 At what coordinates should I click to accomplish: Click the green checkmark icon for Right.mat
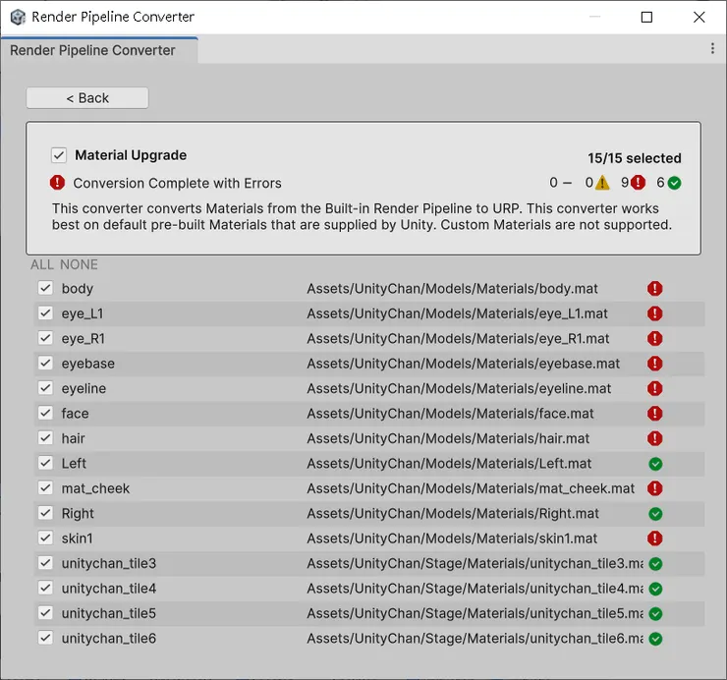point(655,514)
